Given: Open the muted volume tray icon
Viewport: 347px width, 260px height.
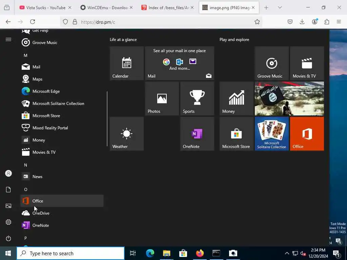Looking at the screenshot, I should tap(303, 253).
